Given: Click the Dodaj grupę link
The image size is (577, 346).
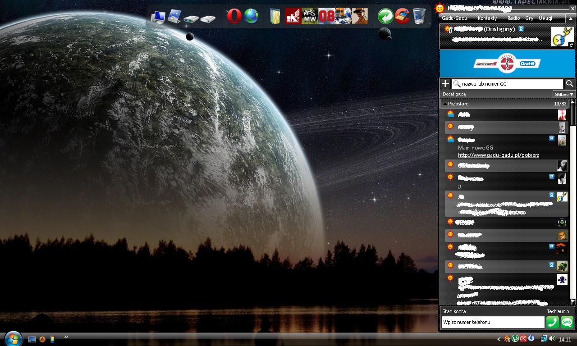Looking at the screenshot, I should click(454, 94).
